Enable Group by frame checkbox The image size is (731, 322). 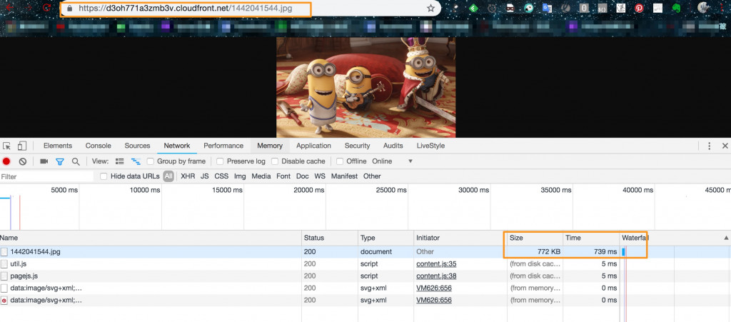(150, 161)
